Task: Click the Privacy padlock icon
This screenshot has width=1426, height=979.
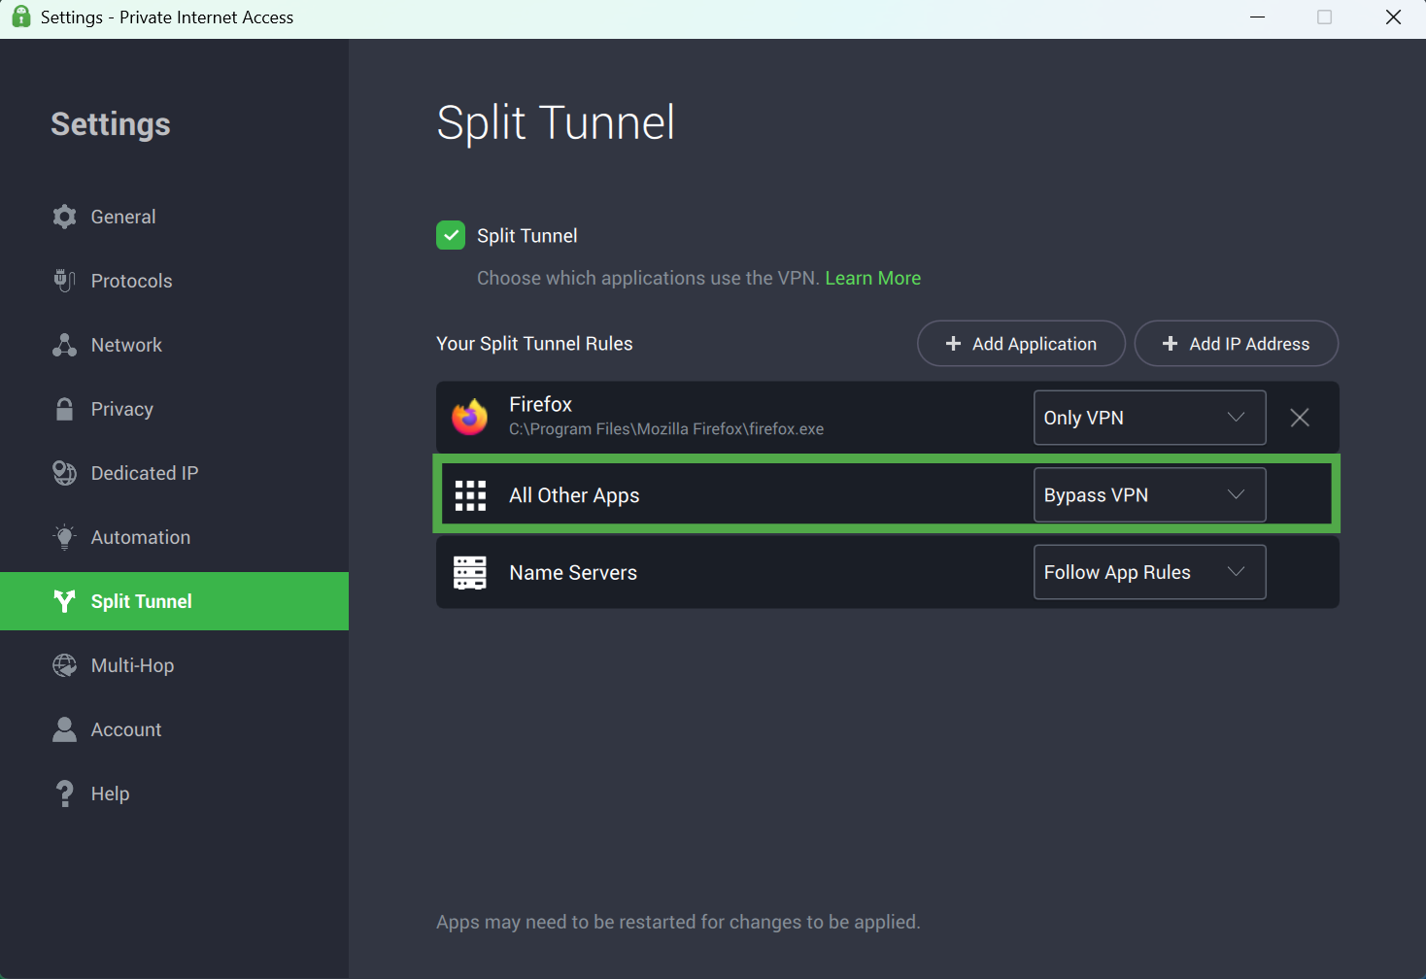Action: tap(64, 409)
